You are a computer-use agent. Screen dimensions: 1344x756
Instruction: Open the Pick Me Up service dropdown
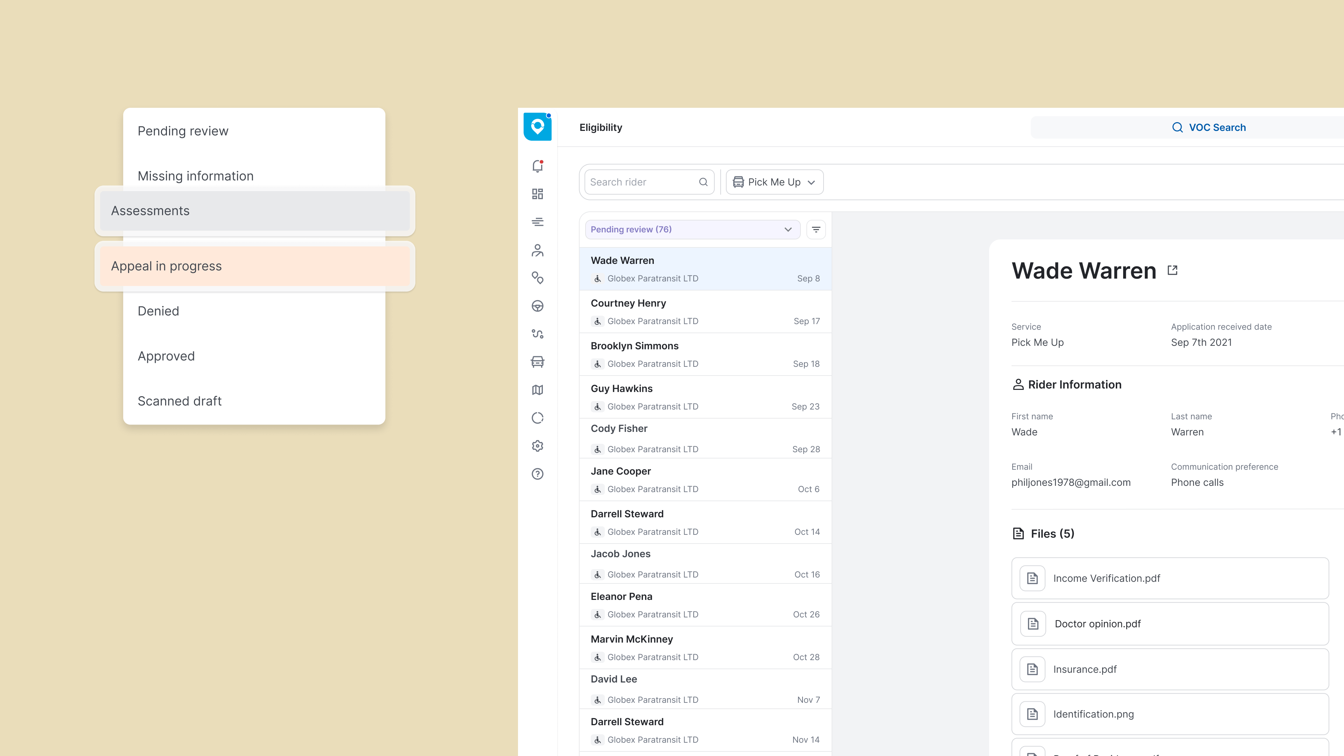pos(774,182)
